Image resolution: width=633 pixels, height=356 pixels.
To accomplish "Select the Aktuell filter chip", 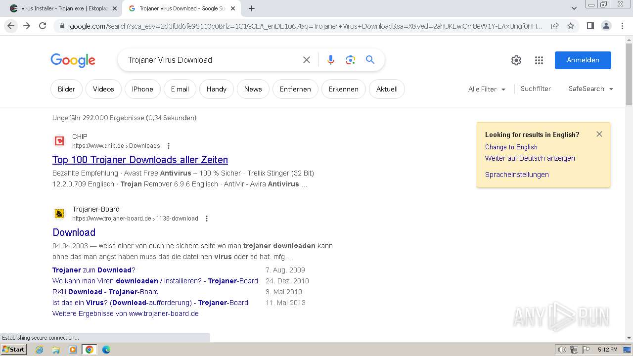I will [387, 89].
